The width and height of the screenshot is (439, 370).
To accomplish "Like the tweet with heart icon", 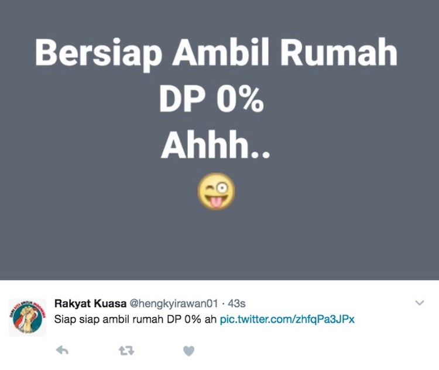I will click(188, 351).
